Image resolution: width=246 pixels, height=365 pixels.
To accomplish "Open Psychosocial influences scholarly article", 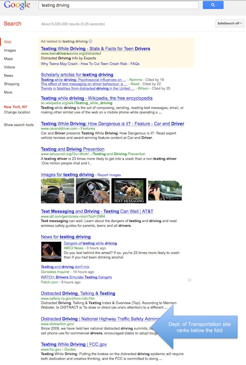I will pyautogui.click(x=84, y=80).
